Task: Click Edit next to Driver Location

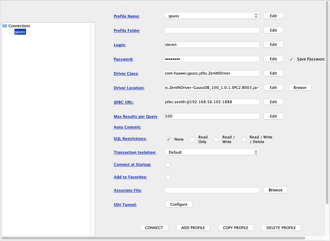Action: [x=273, y=88]
